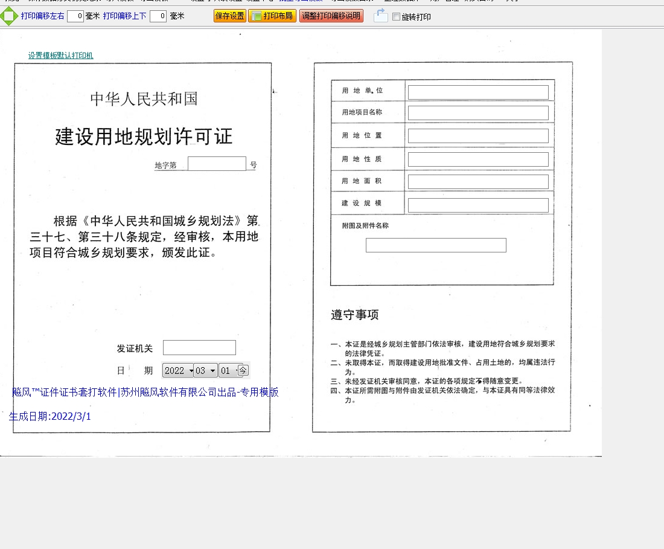Expand the year dropdown showing 2022

tap(178, 371)
